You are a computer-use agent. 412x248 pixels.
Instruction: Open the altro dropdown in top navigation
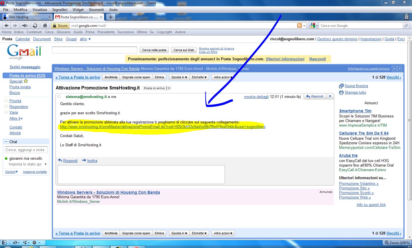point(85,39)
